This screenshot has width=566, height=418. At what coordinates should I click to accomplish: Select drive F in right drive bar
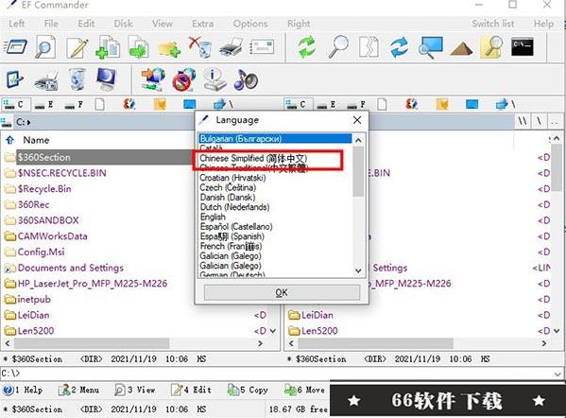coord(356,105)
